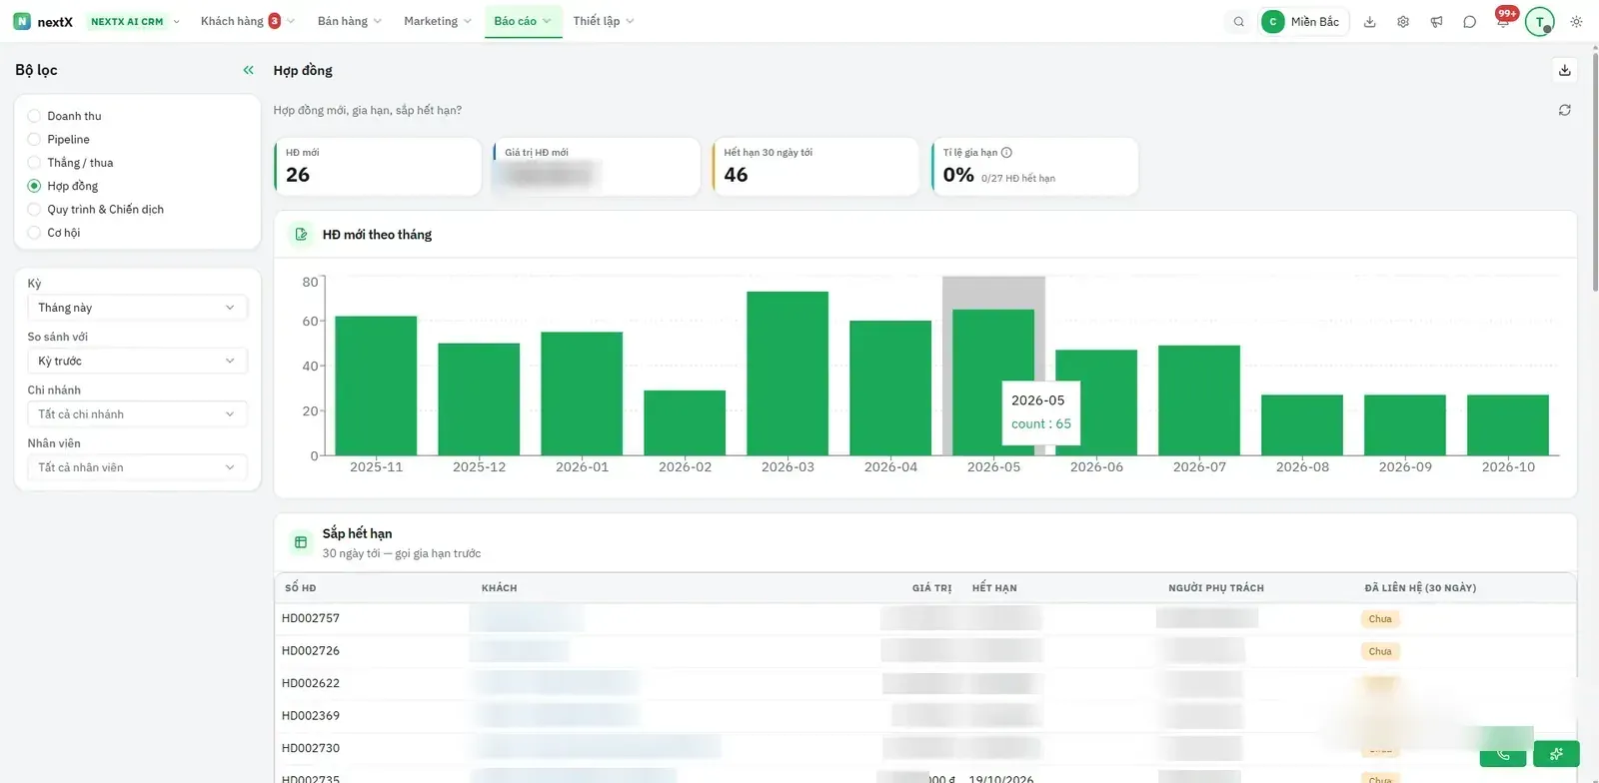
Task: Open the Bán hàng menu
Action: (x=349, y=21)
